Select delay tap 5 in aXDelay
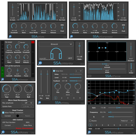 (80, 98)
